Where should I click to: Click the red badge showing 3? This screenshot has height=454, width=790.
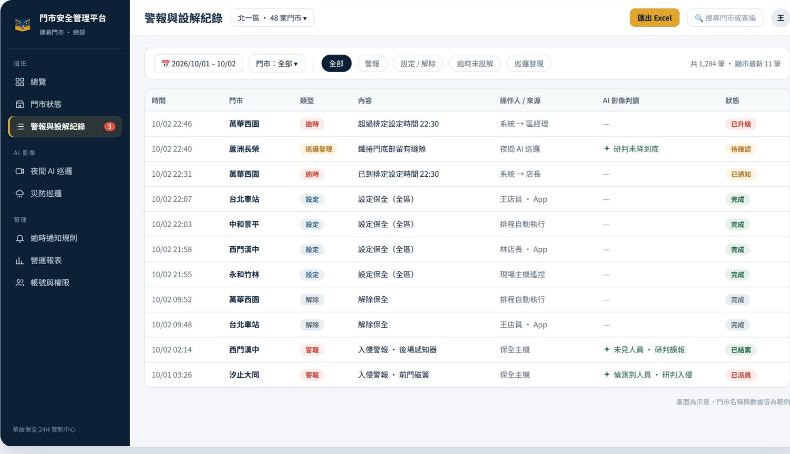tap(110, 127)
